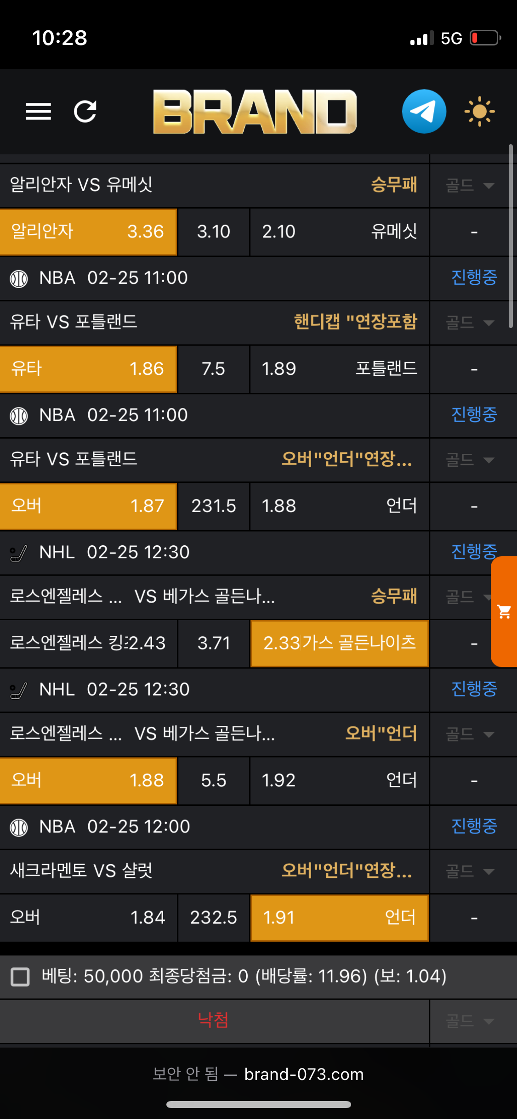The height and width of the screenshot is (1119, 517).
Task: Choose 언더 1.91 for 새크라멘토 game
Action: pyautogui.click(x=339, y=917)
